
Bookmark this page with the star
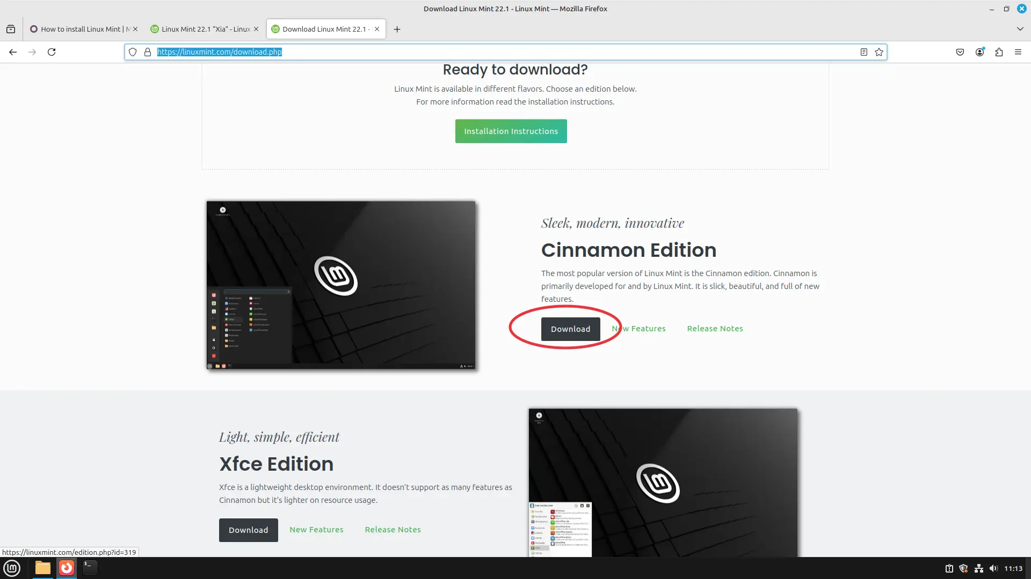[x=879, y=52]
